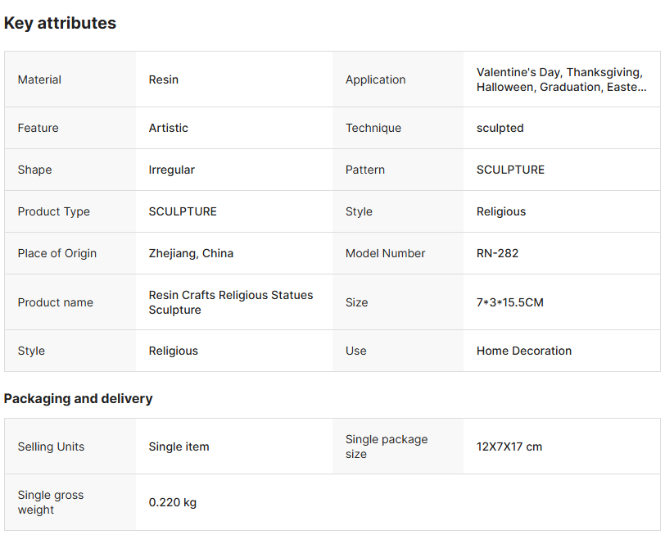The width and height of the screenshot is (665, 535).
Task: Click the "Place of Origin" label
Action: pos(57,253)
